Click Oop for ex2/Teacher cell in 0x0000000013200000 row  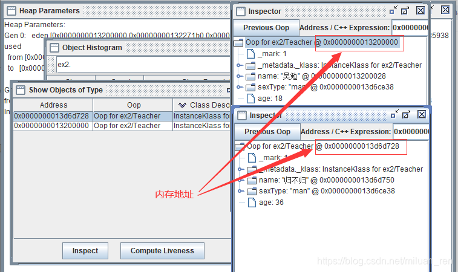[133, 126]
